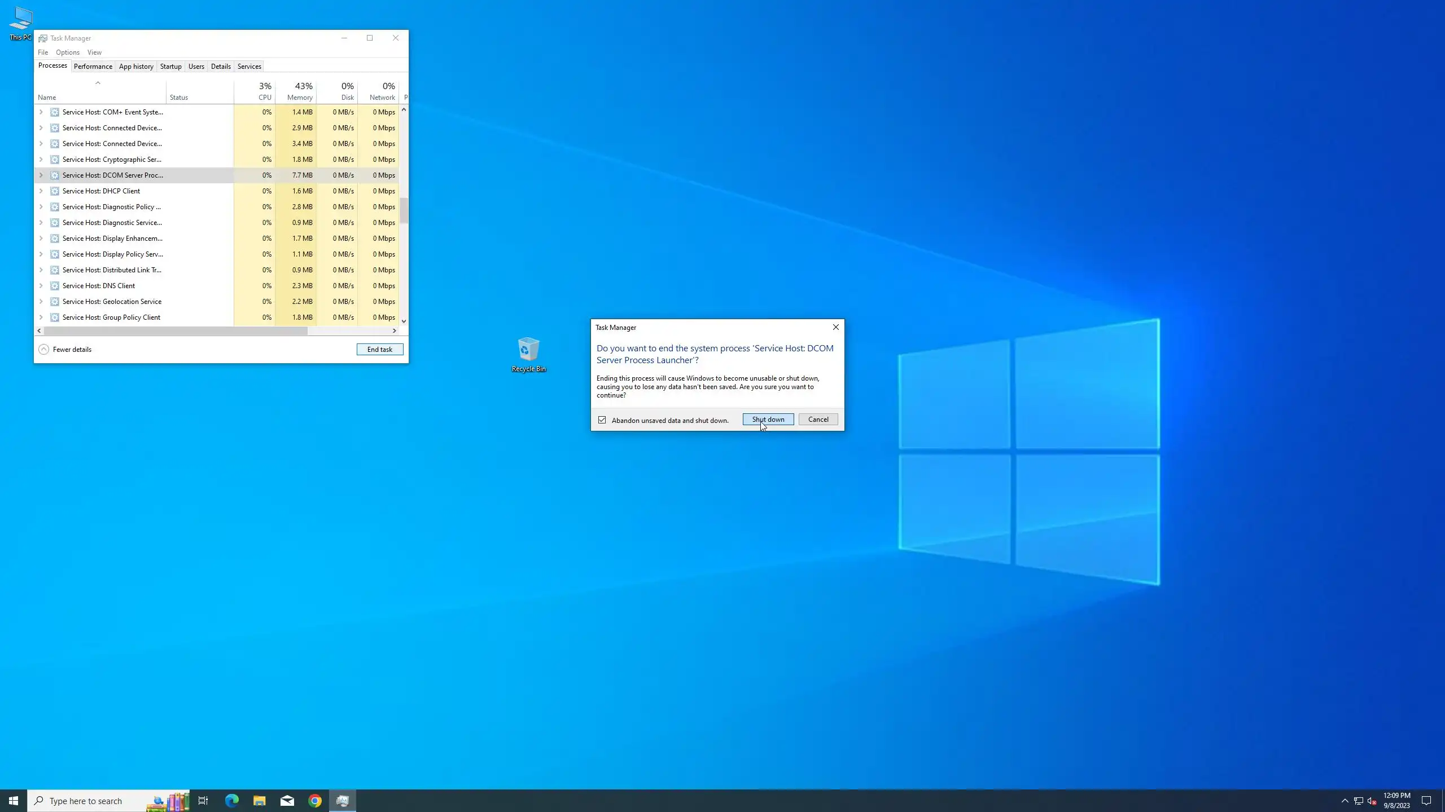Image resolution: width=1445 pixels, height=812 pixels.
Task: Click the Shut down button
Action: click(768, 420)
